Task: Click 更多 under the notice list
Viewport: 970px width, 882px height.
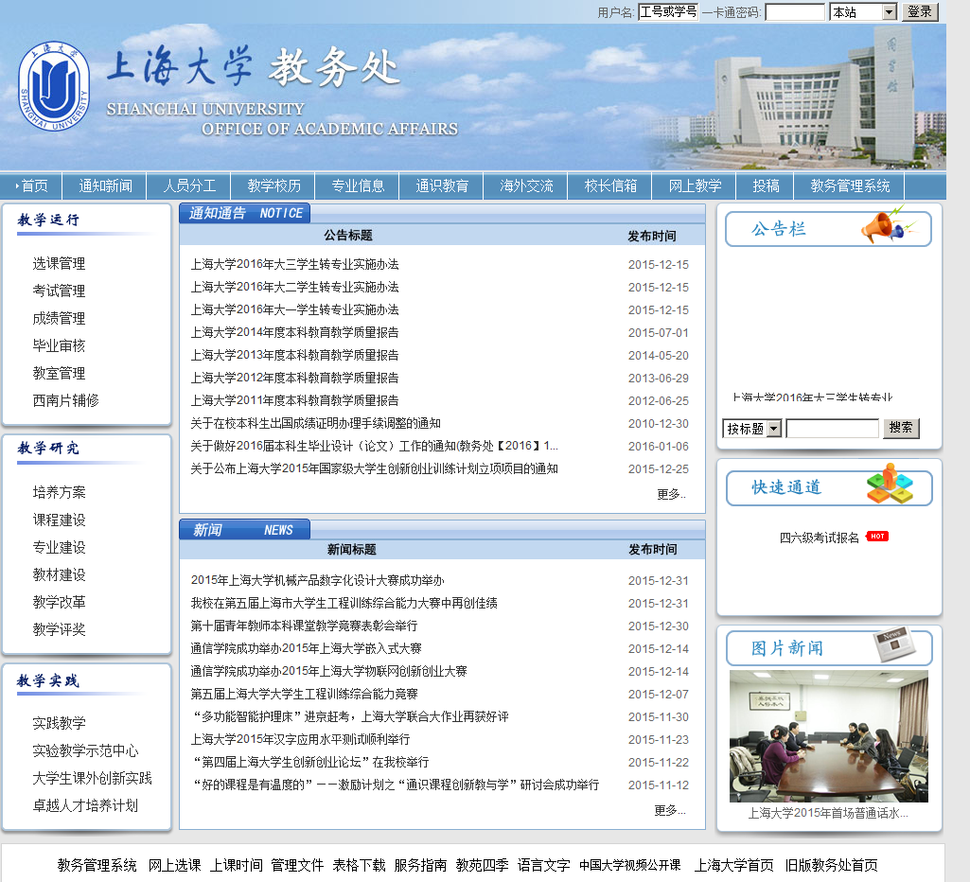Action: point(671,494)
